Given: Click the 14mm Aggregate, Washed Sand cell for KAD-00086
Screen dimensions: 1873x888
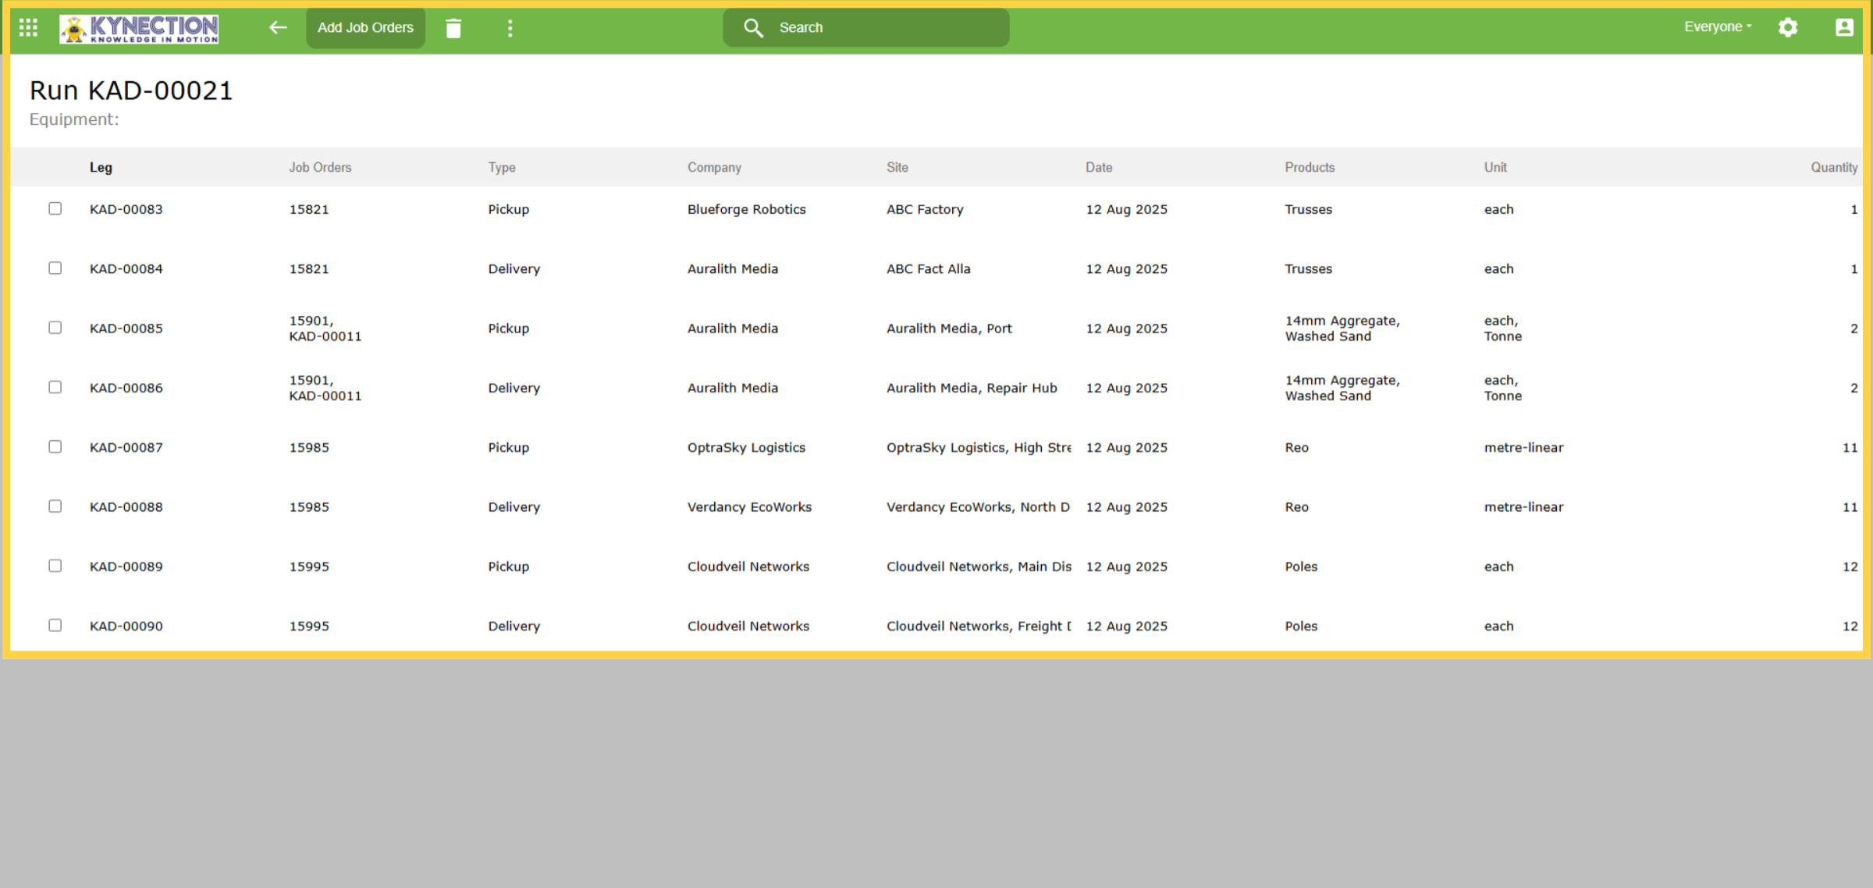Looking at the screenshot, I should click(1342, 388).
